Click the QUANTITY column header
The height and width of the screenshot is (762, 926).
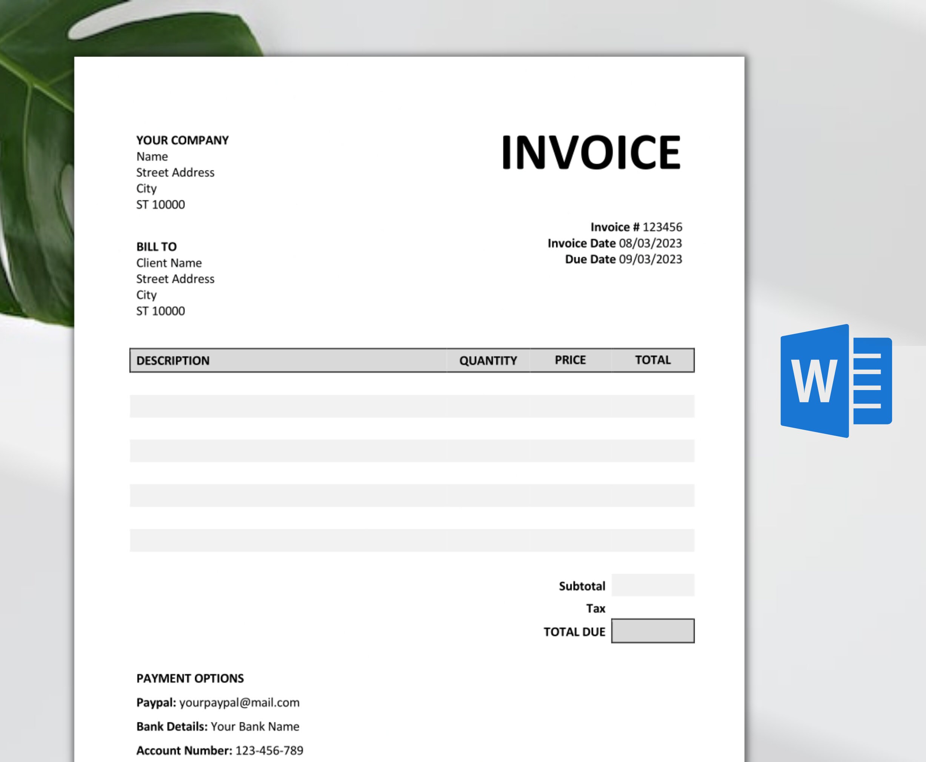488,361
